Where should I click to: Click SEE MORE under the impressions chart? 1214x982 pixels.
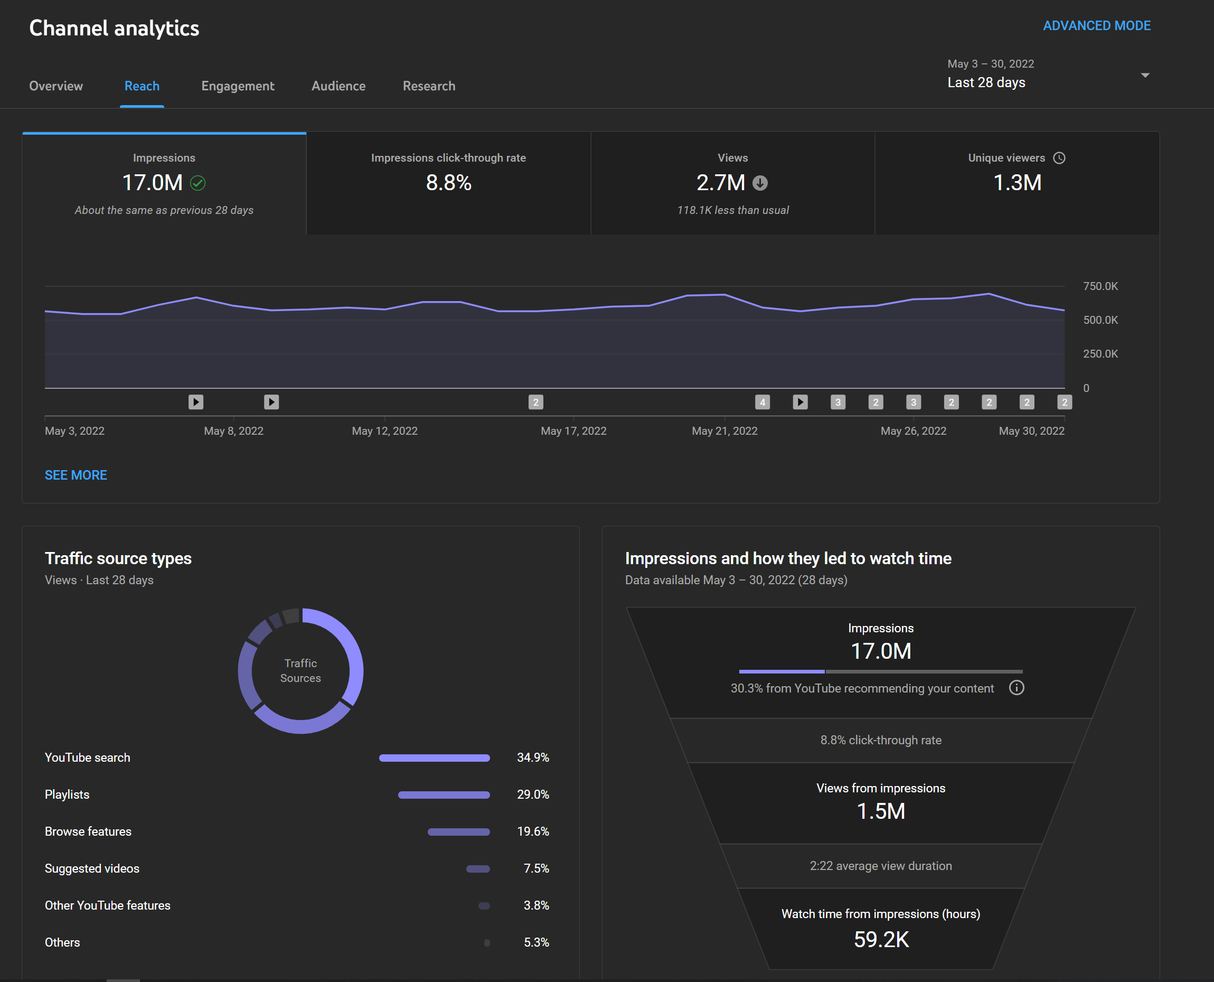pyautogui.click(x=76, y=475)
